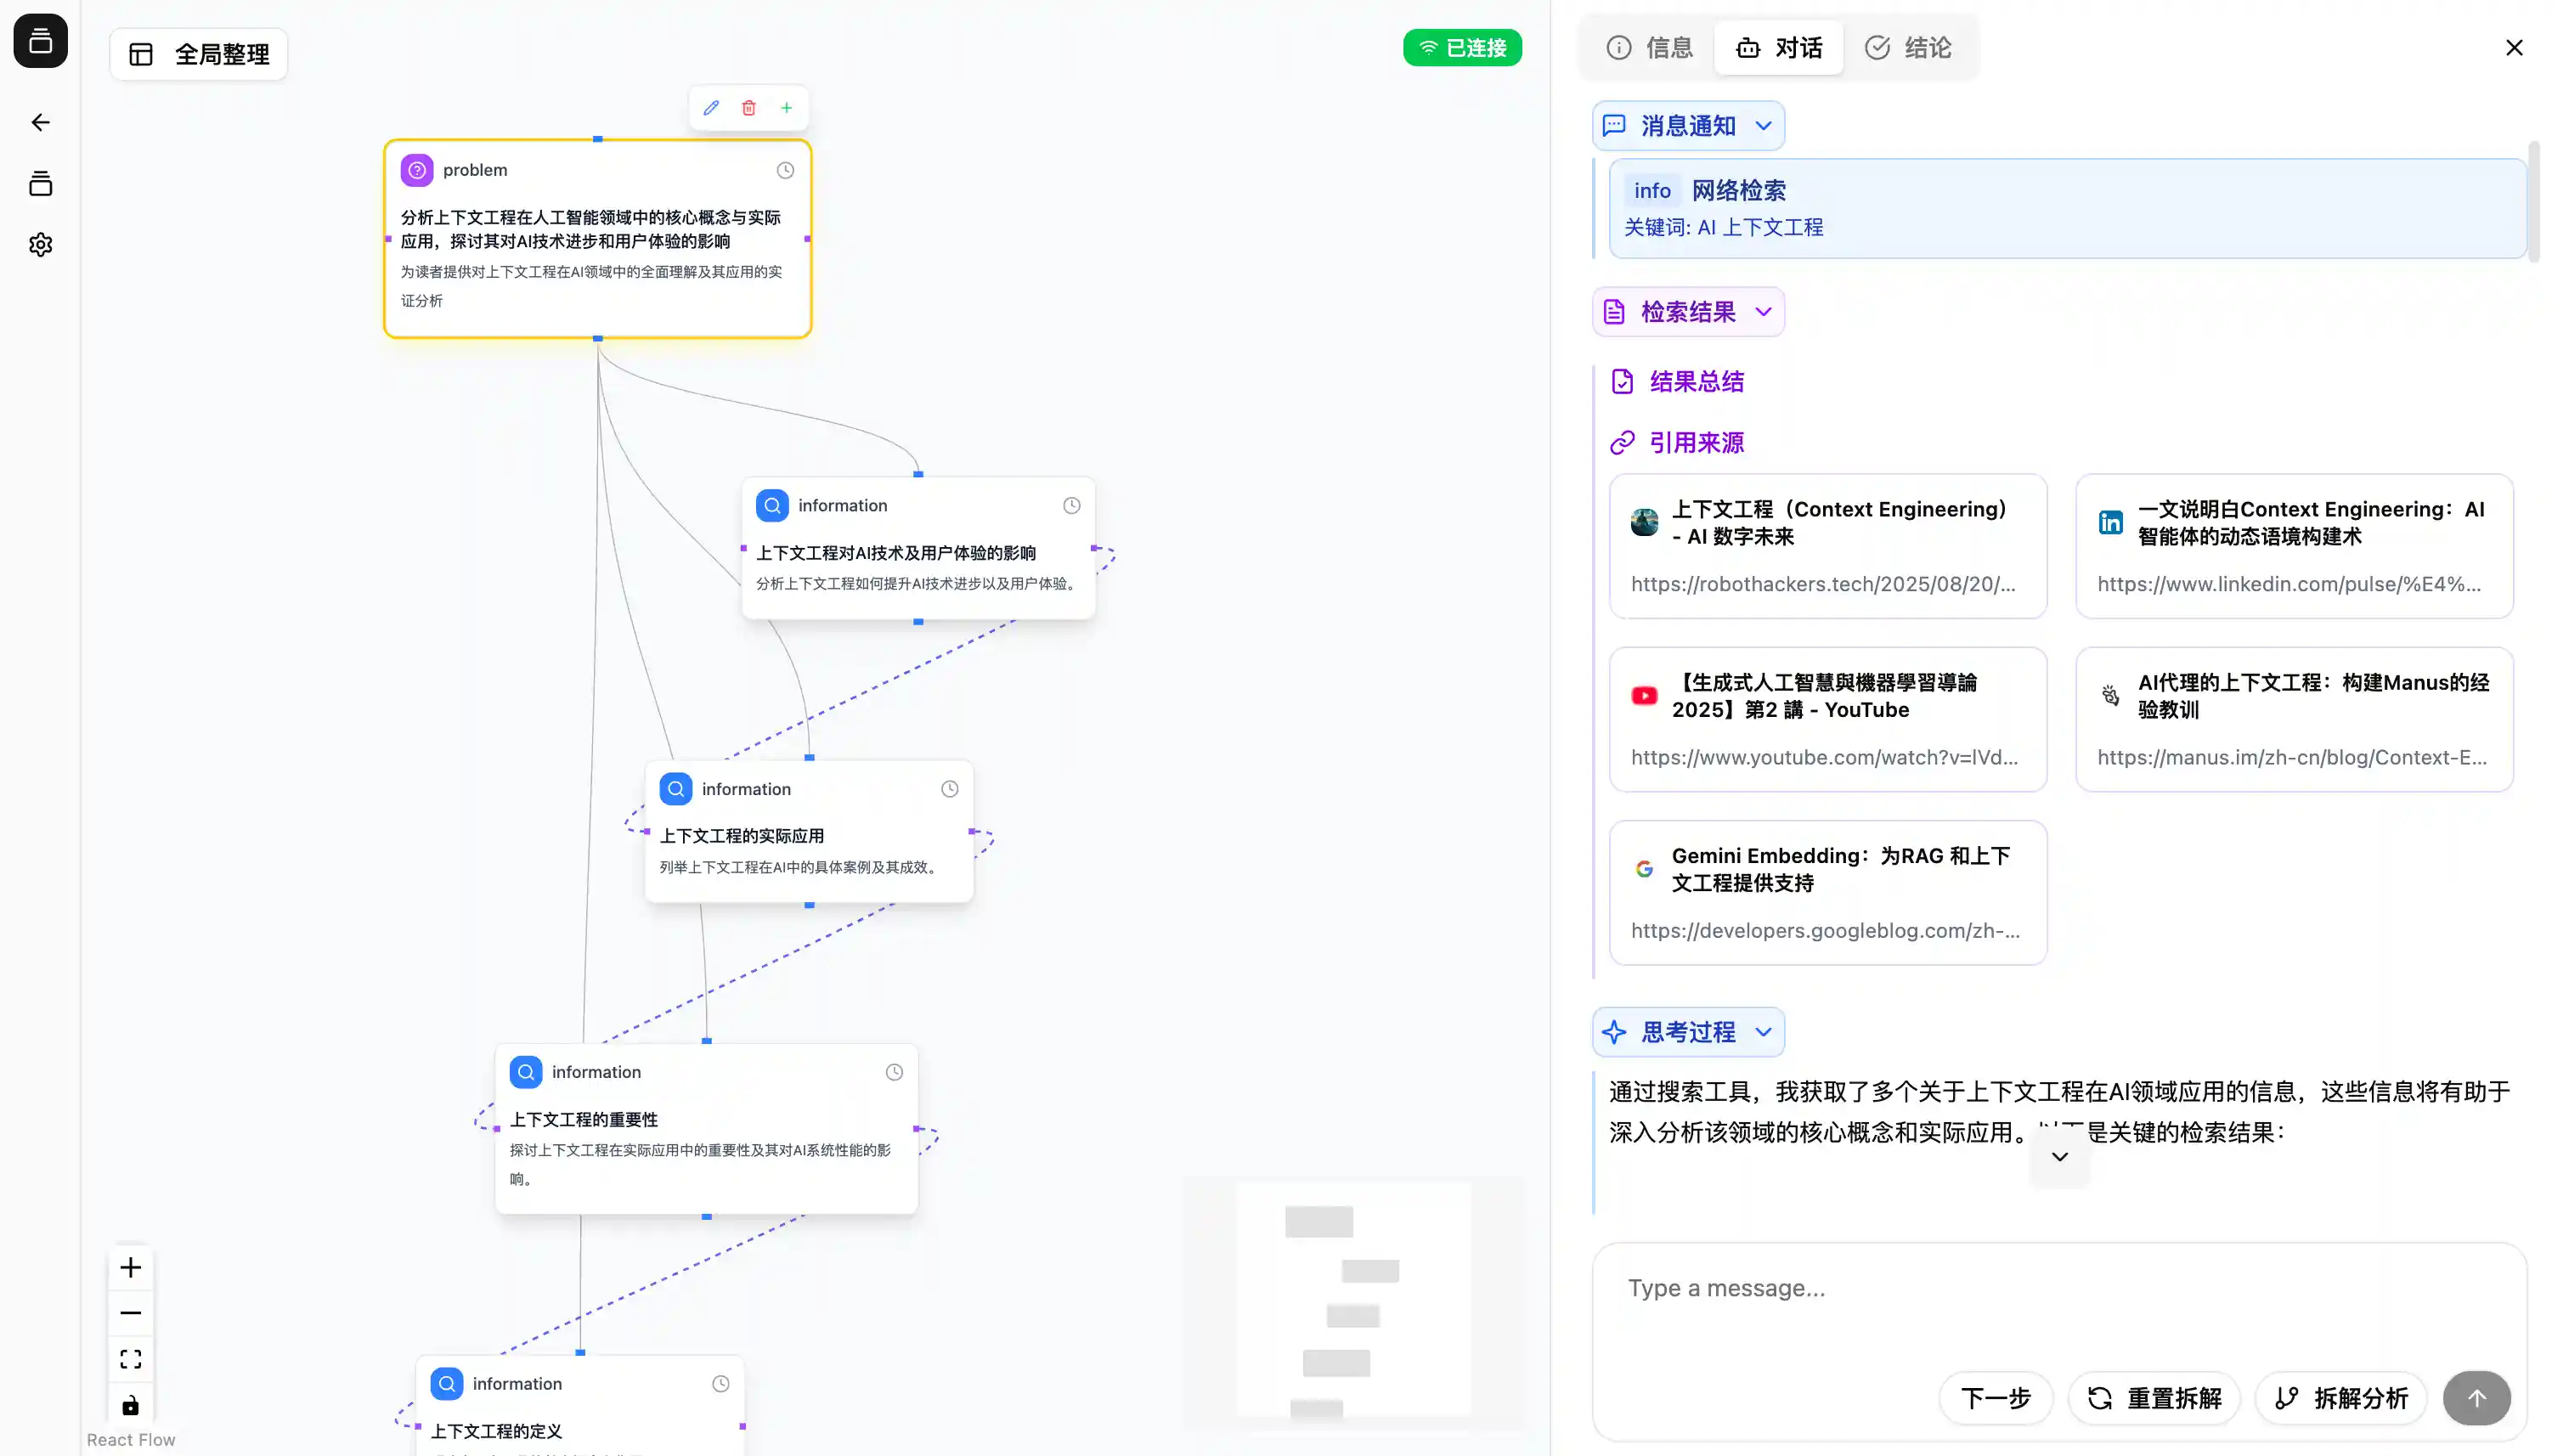Image resolution: width=2569 pixels, height=1456 pixels.
Task: Click the green plus add node icon
Action: pyautogui.click(x=787, y=108)
